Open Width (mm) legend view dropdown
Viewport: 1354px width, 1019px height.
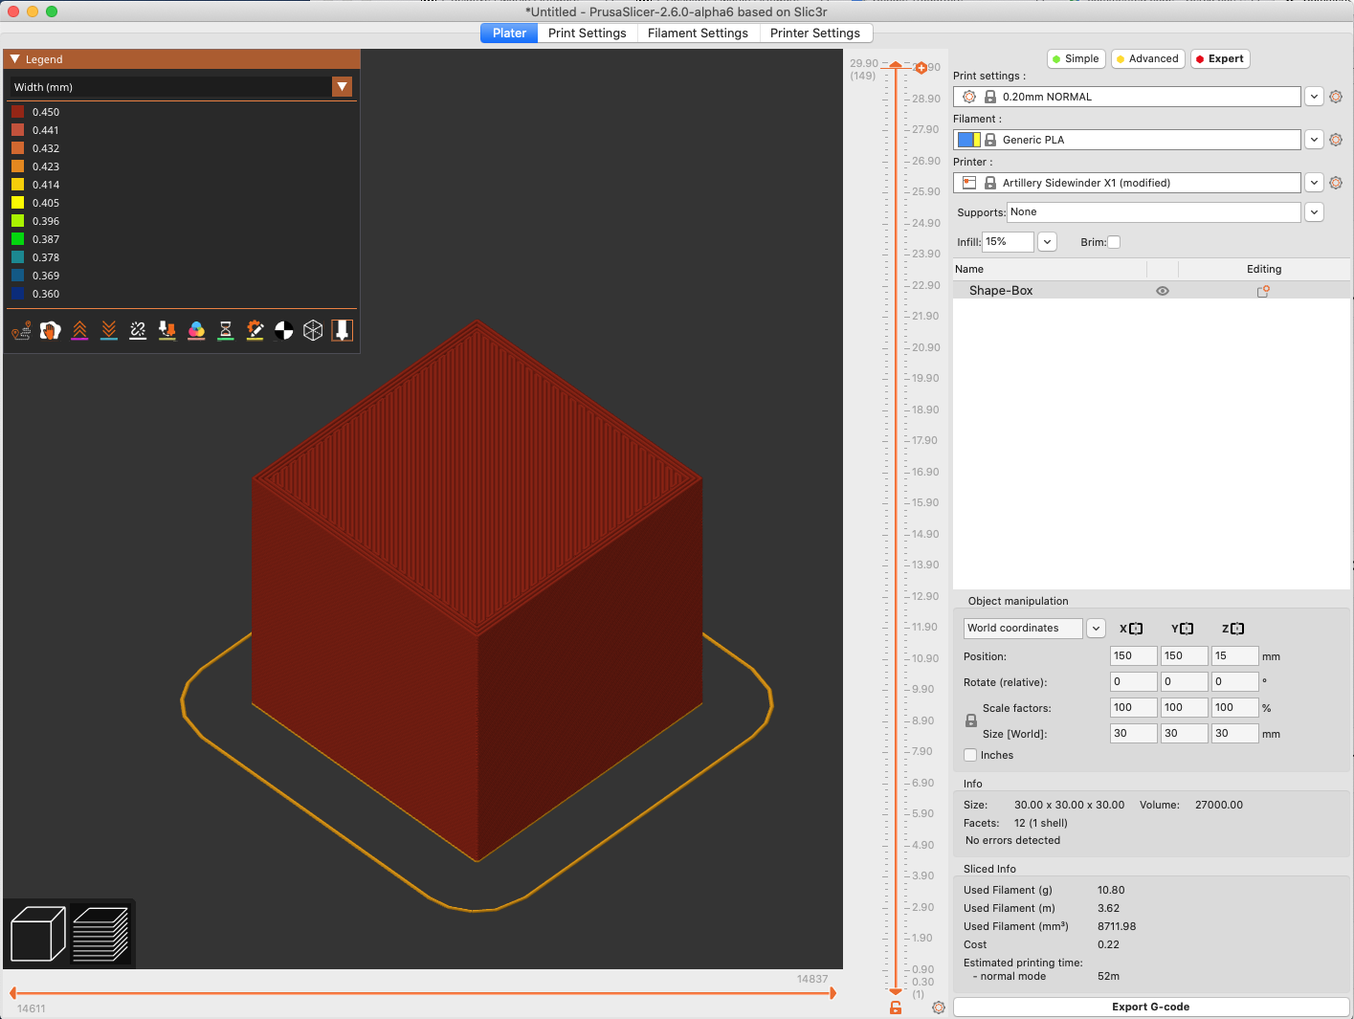coord(343,87)
